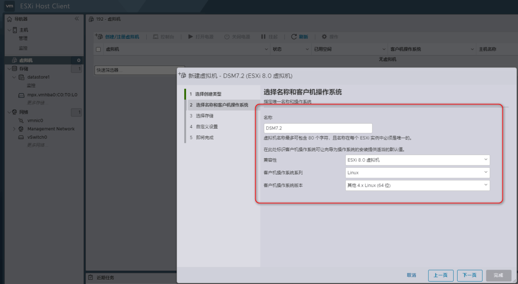Click the Next page button

click(x=470, y=275)
